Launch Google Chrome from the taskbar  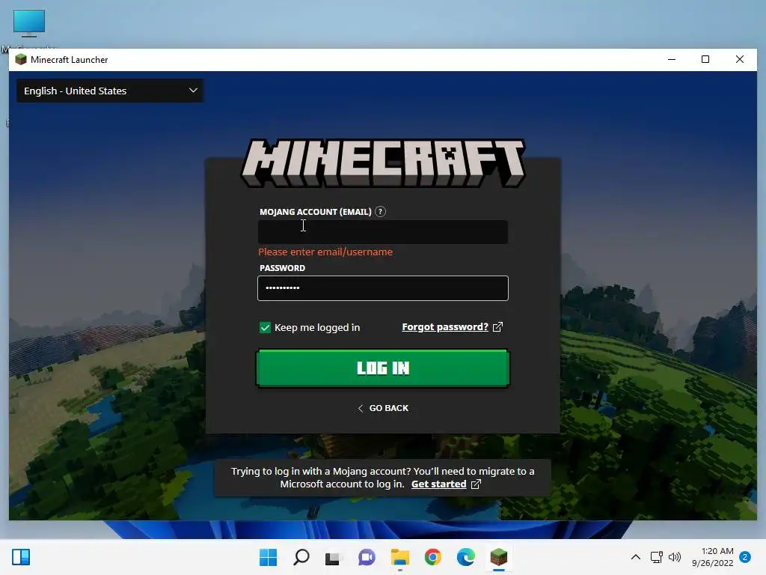[x=433, y=557]
